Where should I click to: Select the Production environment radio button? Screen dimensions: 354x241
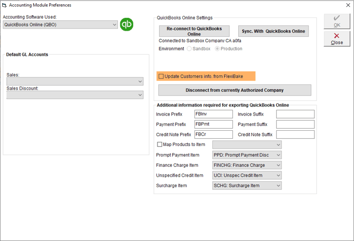click(x=217, y=49)
